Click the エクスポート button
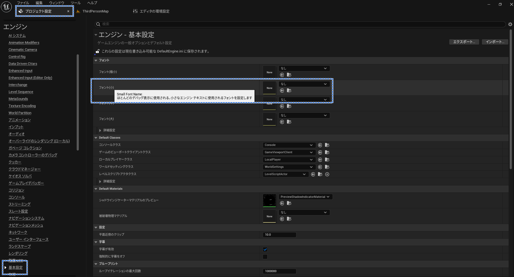 [464, 42]
